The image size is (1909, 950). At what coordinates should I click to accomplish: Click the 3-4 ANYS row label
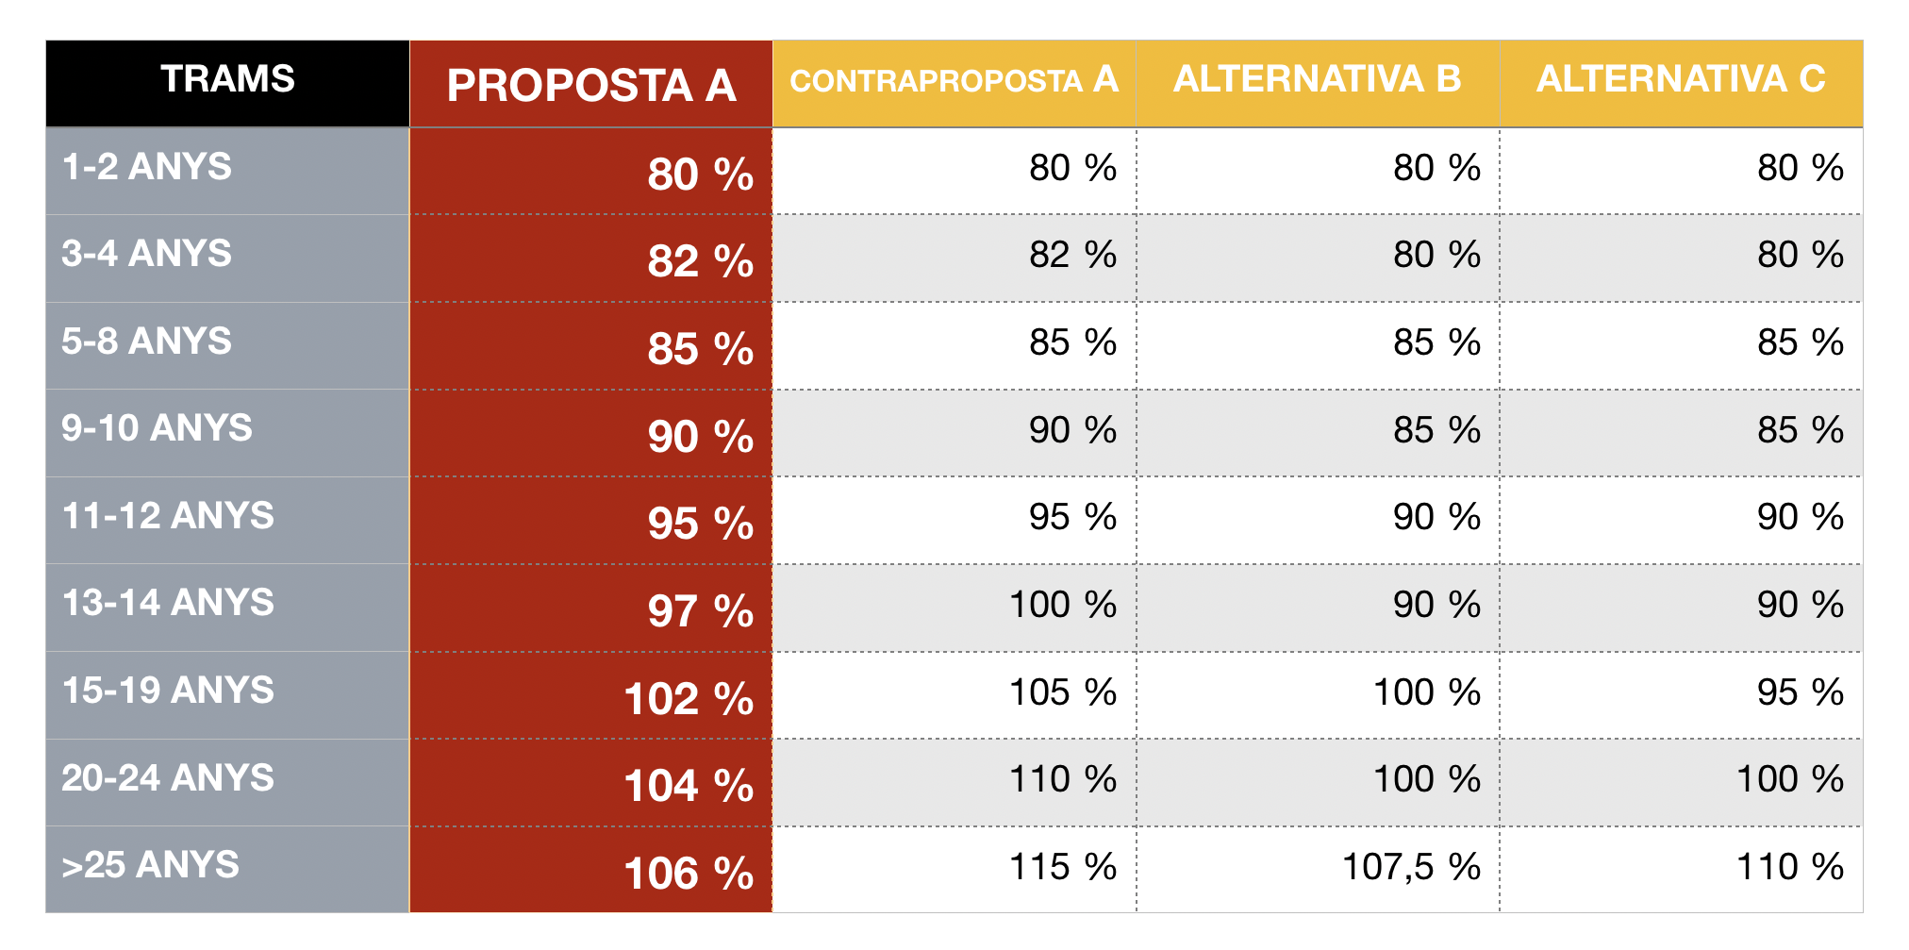pyautogui.click(x=147, y=254)
